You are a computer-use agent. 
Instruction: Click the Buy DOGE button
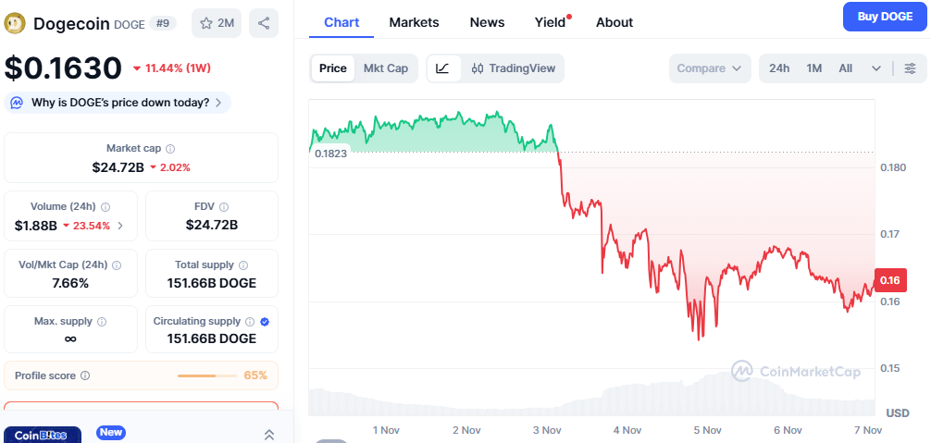coord(885,17)
